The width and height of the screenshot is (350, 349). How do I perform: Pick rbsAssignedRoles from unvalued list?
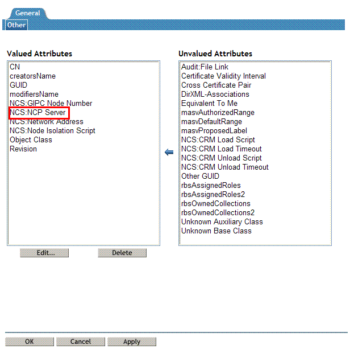pos(211,186)
